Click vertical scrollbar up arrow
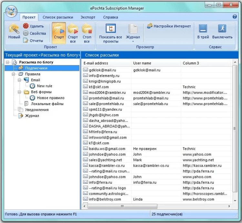The image size is (242, 223). [235, 62]
